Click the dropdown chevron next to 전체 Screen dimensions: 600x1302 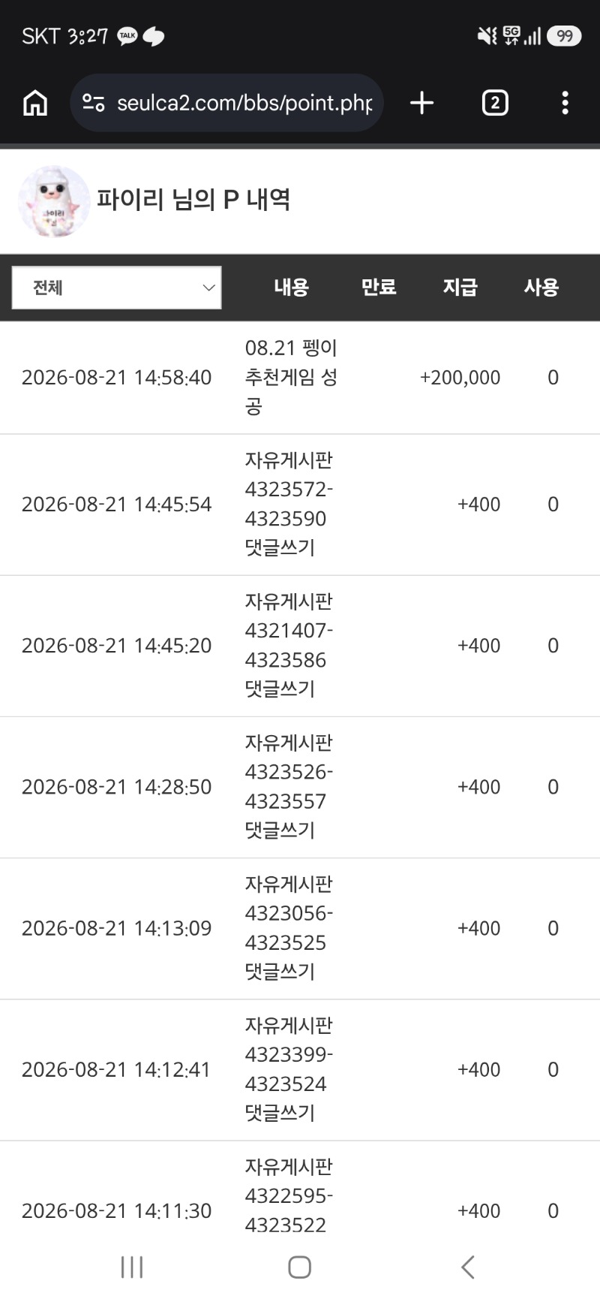coord(208,288)
